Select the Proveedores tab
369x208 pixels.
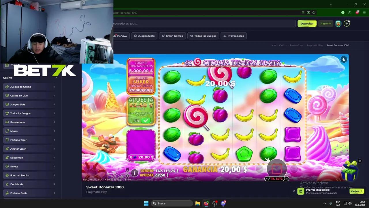[x=234, y=36]
